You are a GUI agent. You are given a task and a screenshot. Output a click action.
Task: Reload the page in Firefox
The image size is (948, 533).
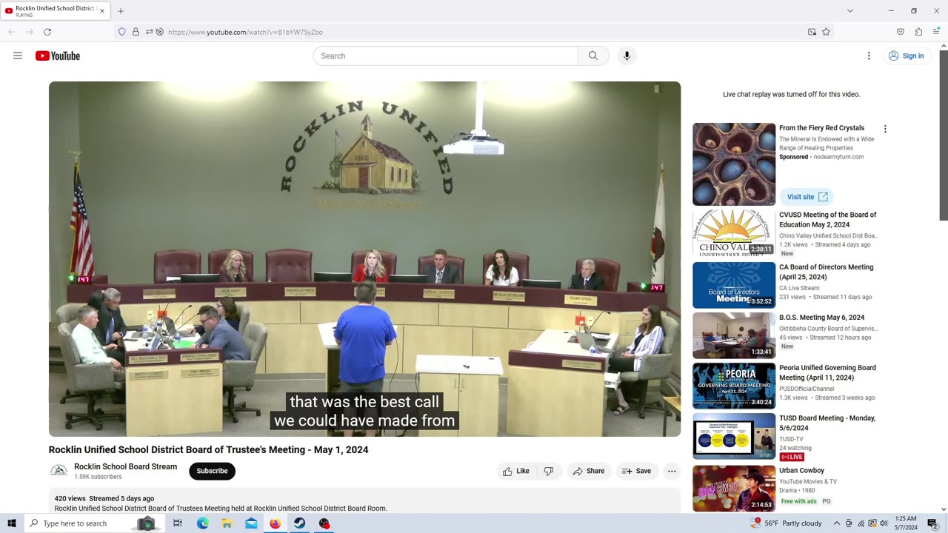click(47, 32)
